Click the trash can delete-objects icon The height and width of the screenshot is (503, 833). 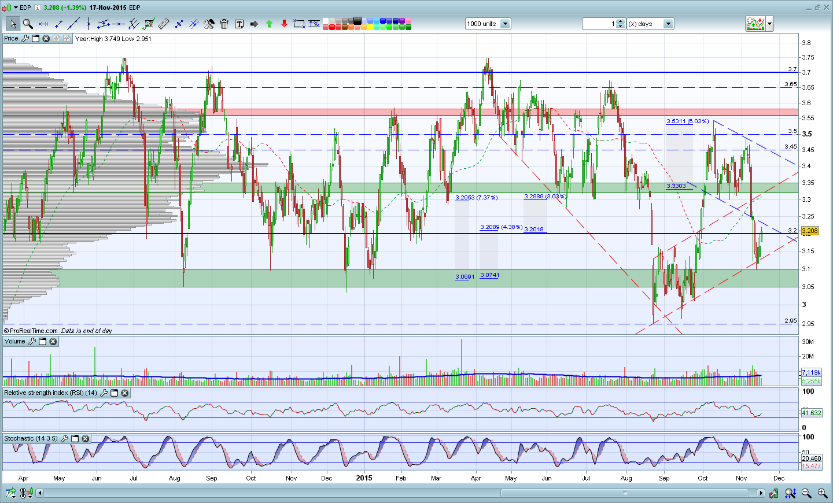[224, 24]
